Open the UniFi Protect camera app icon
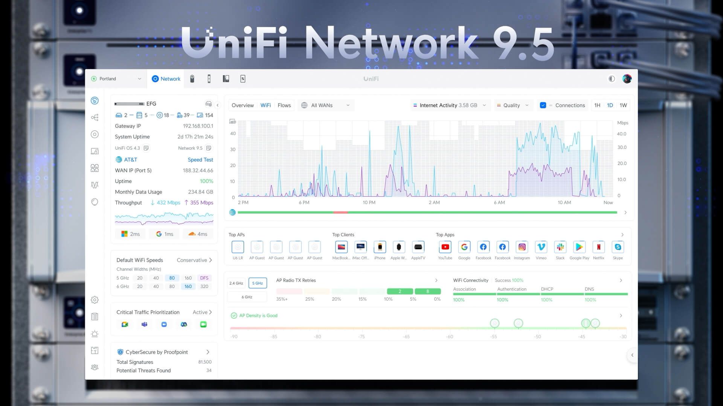Viewport: 723px width, 406px height. [x=192, y=79]
